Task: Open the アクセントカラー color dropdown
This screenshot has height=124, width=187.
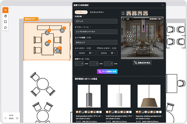Action: (106, 53)
